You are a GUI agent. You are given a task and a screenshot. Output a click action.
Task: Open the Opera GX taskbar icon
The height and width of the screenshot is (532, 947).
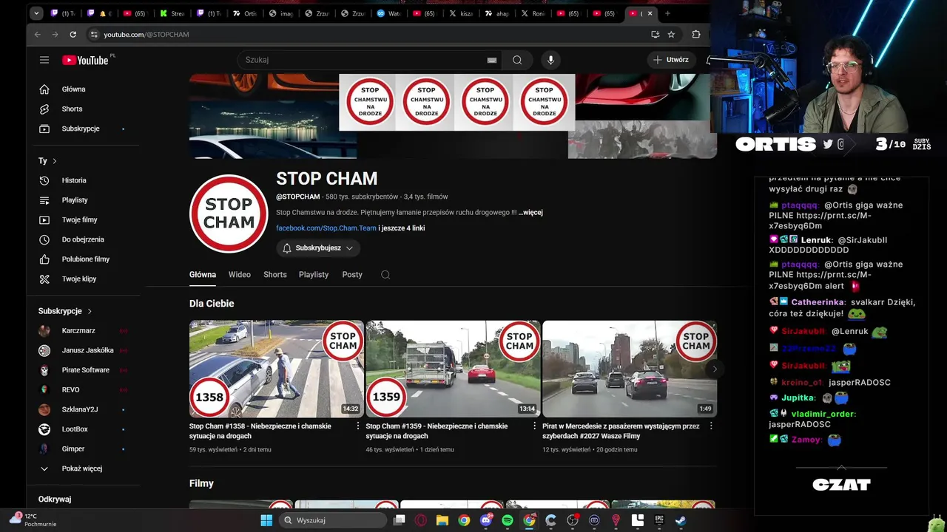click(421, 520)
